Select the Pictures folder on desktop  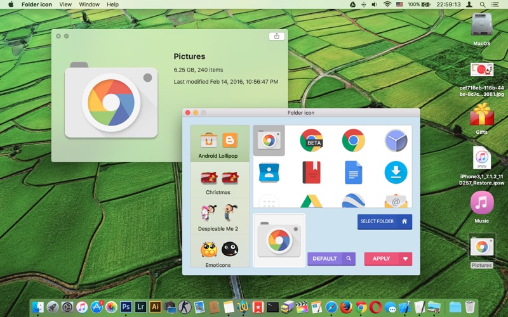coord(481,250)
